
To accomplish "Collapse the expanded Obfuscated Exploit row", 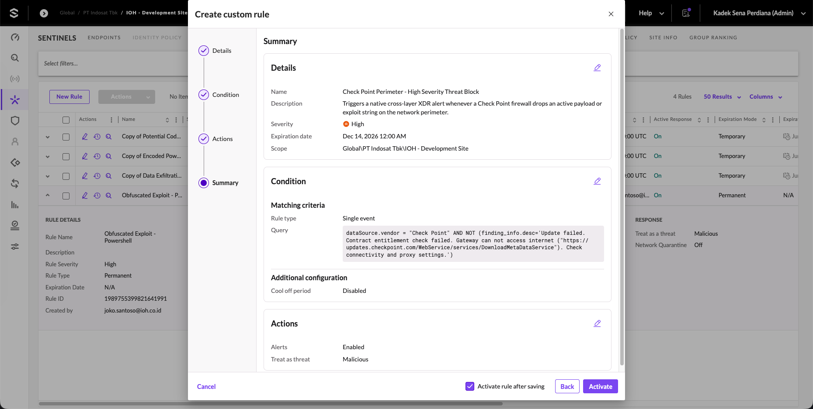I will pos(48,195).
